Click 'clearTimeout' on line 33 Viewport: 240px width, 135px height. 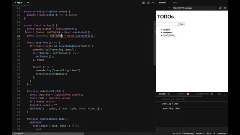[44, 74]
